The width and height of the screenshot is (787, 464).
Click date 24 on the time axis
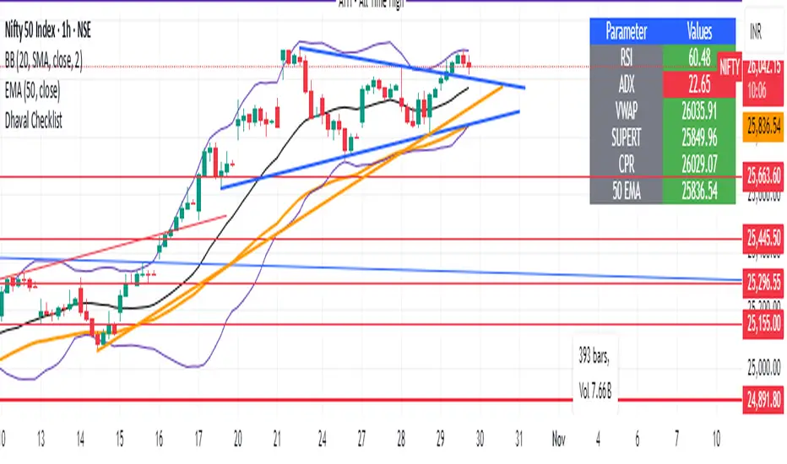pos(322,440)
